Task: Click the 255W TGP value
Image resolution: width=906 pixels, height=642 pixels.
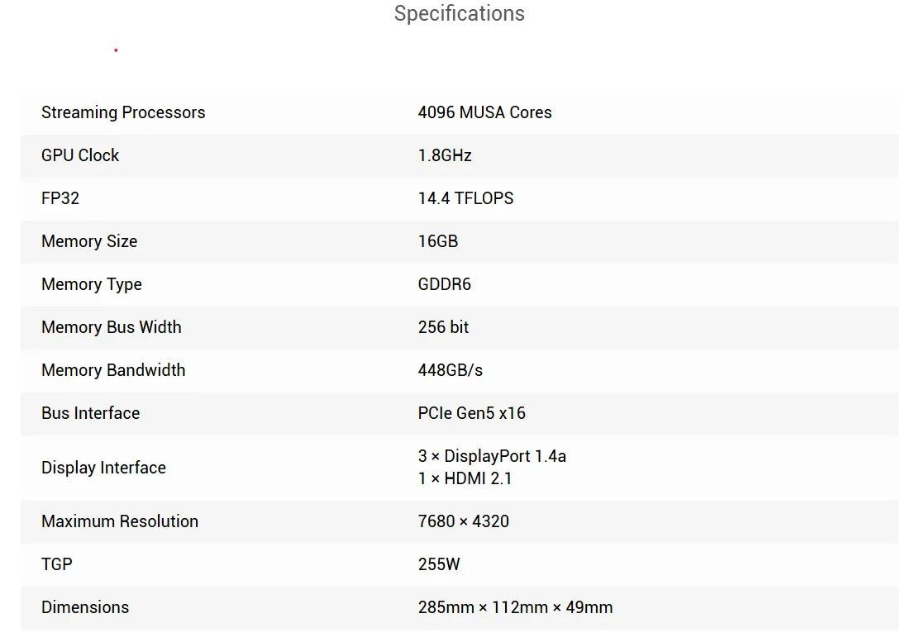Action: point(439,564)
